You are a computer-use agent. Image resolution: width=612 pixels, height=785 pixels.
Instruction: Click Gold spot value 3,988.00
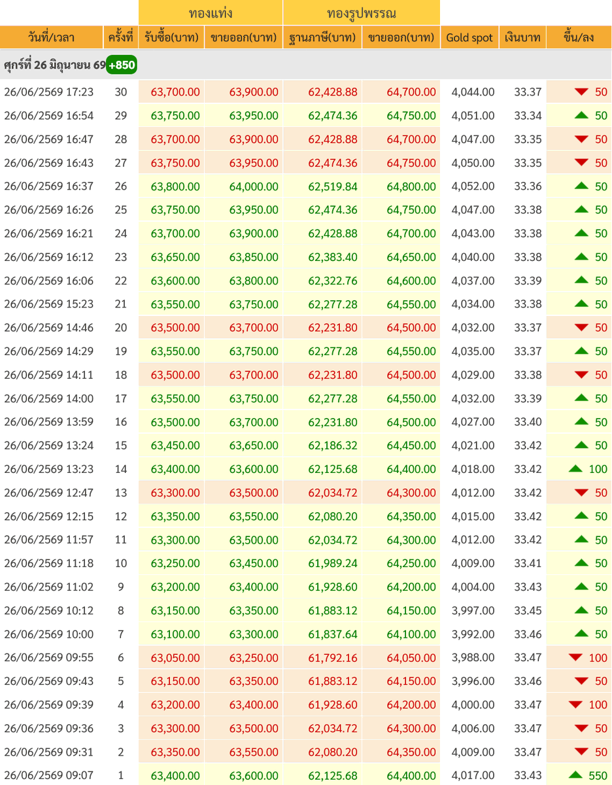(473, 657)
